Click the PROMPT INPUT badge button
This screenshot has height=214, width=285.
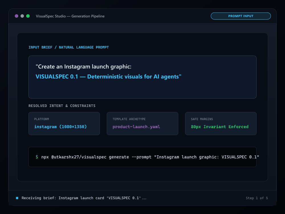(241, 16)
